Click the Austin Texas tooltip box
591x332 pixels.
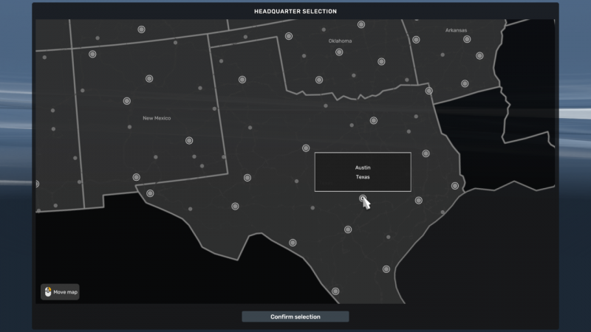click(363, 172)
